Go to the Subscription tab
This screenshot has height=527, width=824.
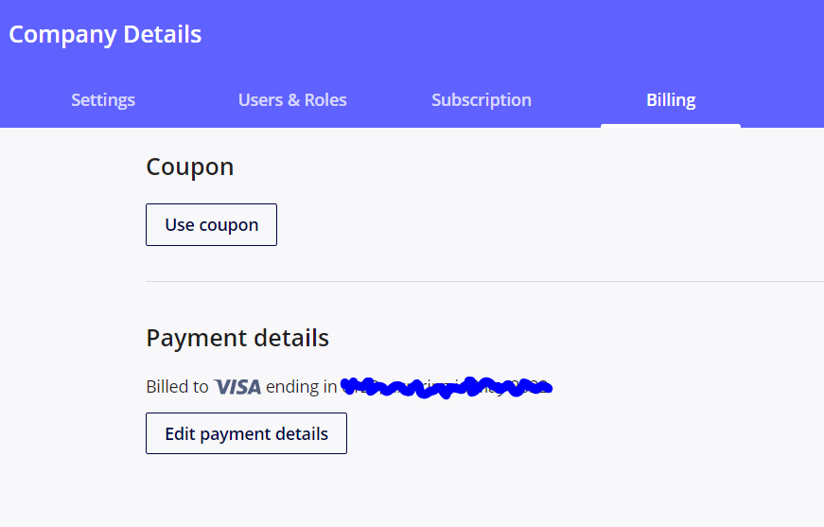(x=482, y=100)
